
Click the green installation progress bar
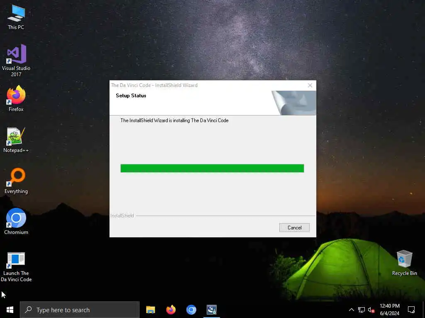click(212, 168)
